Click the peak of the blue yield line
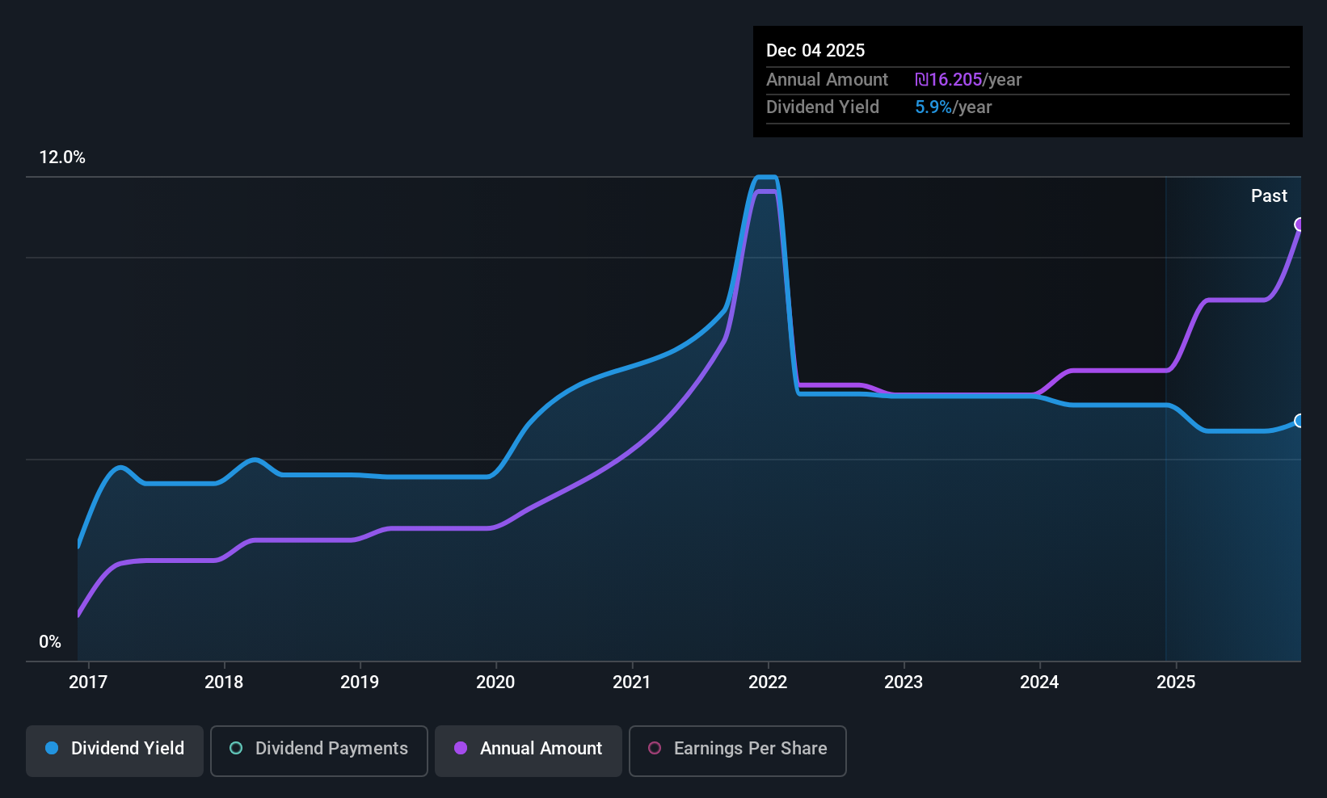 point(767,176)
